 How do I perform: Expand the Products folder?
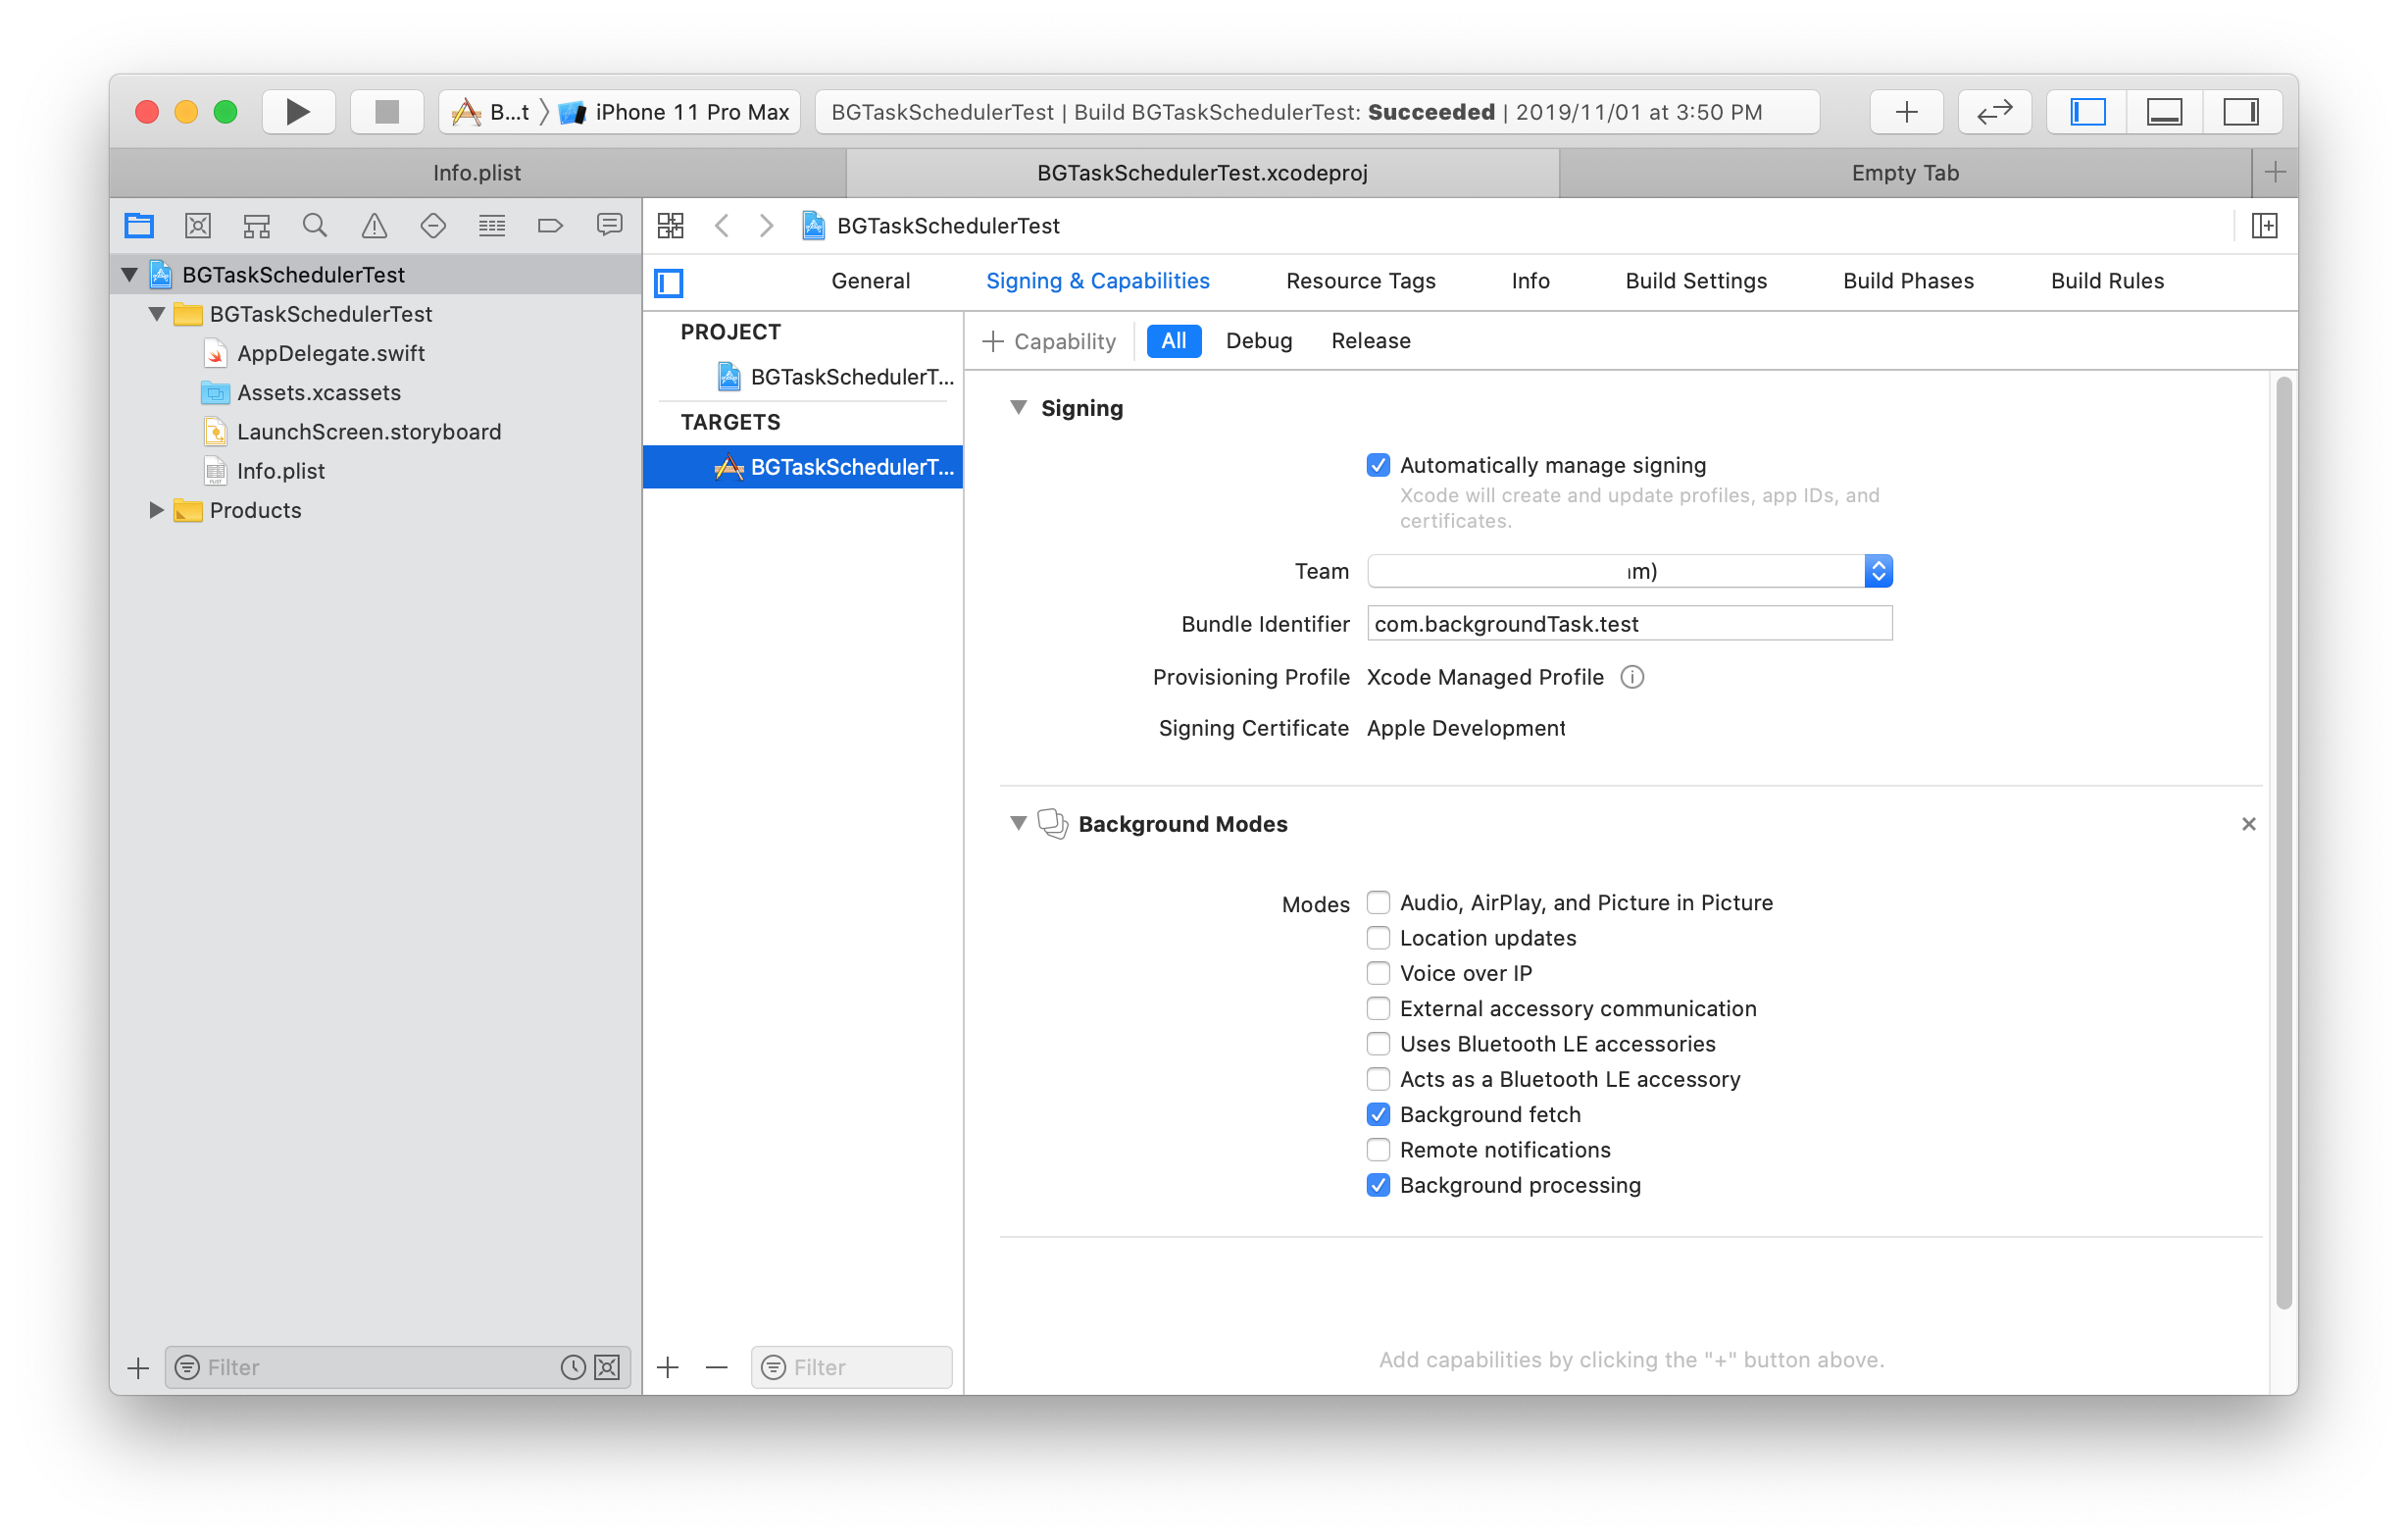point(156,510)
